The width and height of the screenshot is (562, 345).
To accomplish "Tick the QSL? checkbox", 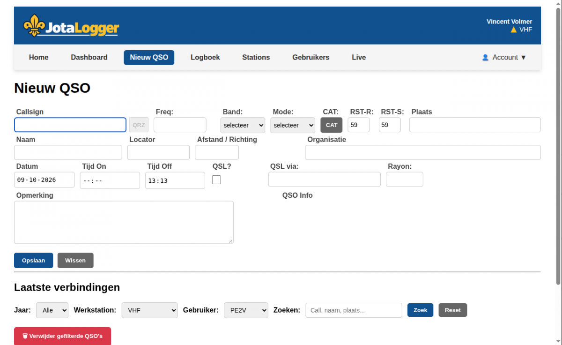I will (x=216, y=180).
